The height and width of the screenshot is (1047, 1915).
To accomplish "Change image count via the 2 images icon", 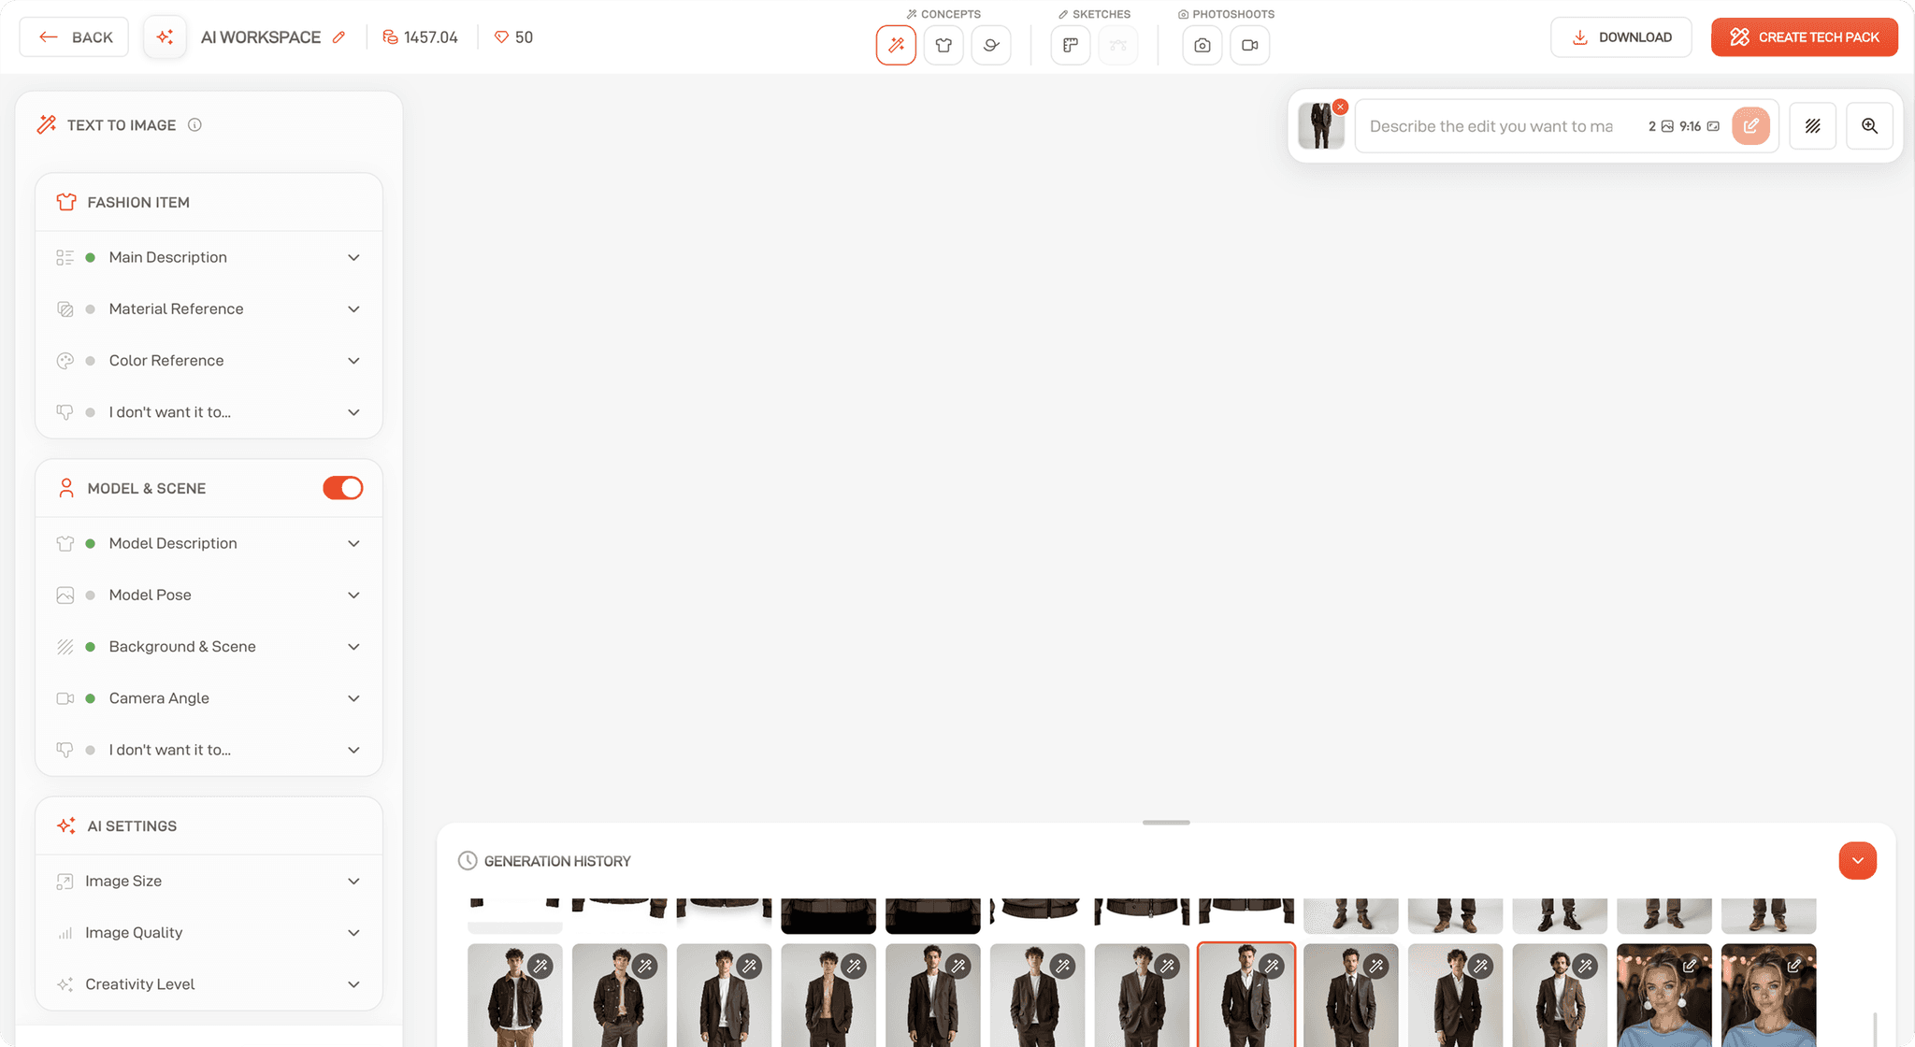I will (x=1661, y=126).
